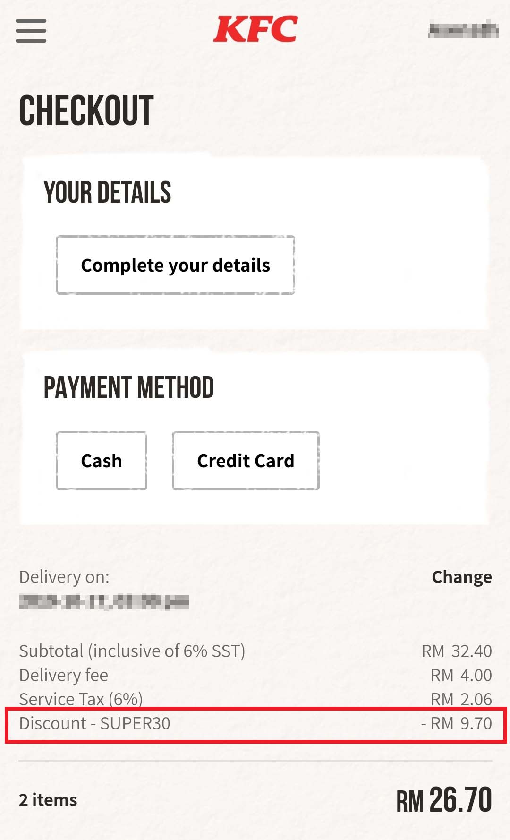Screen dimensions: 510x840
Task: Click the Service Tax (6%) label
Action: (81, 699)
